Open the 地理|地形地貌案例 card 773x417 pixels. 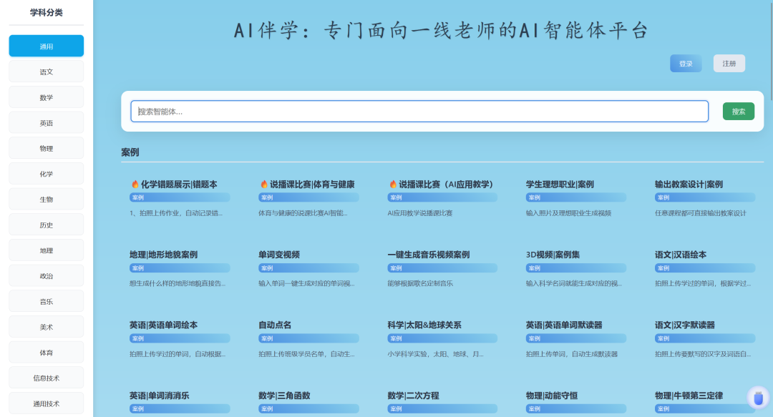point(164,255)
